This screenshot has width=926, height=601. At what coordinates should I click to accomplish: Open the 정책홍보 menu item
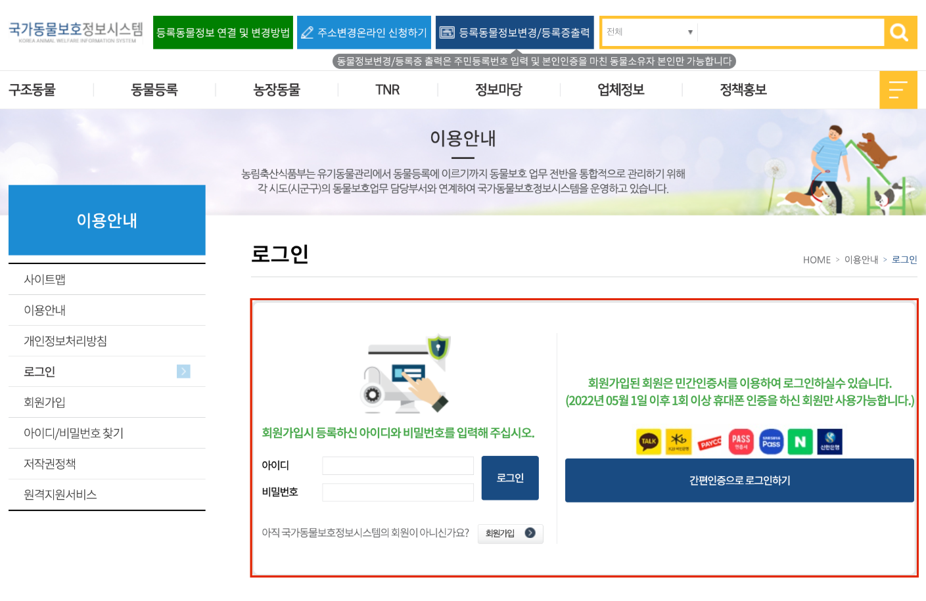click(743, 89)
